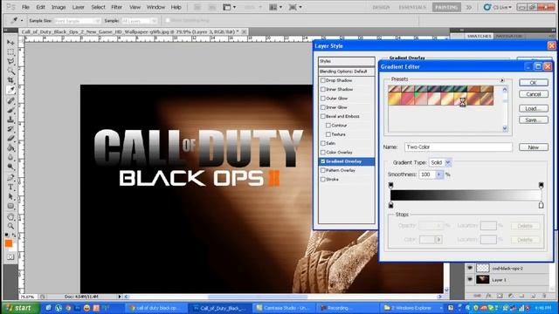Uncheck Gradient Overlay checkbox
The height and width of the screenshot is (314, 559).
coord(323,161)
